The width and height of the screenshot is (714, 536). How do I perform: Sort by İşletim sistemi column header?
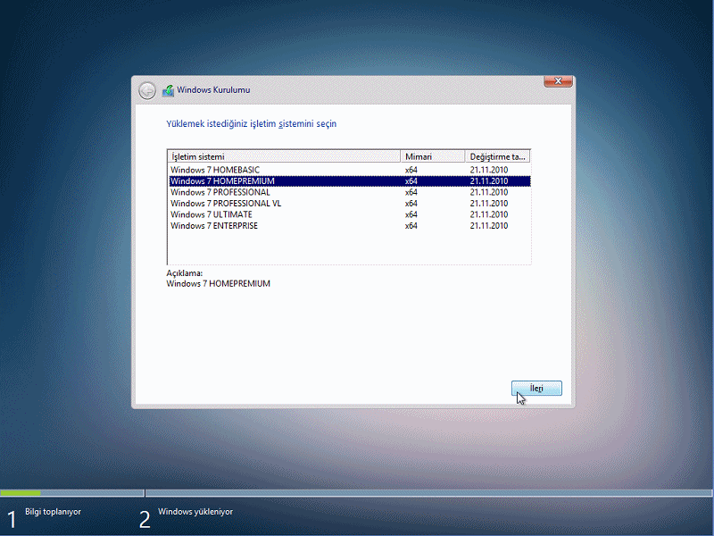(284, 156)
